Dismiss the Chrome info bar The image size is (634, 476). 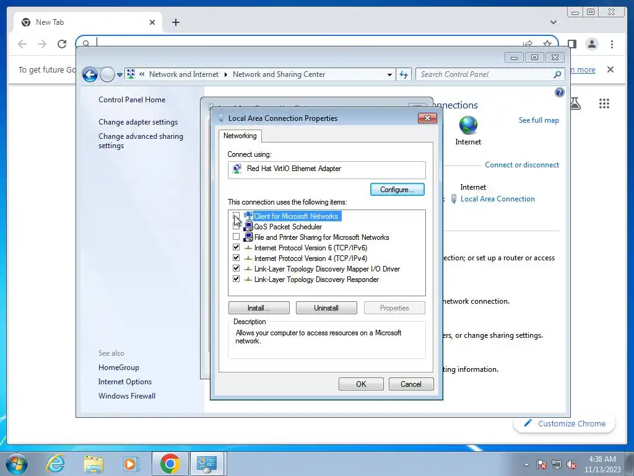(610, 69)
